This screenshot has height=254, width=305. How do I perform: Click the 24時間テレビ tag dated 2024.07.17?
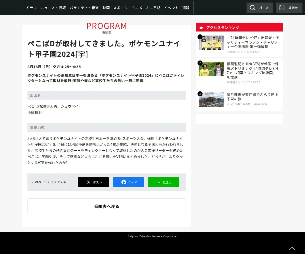tap(235, 52)
